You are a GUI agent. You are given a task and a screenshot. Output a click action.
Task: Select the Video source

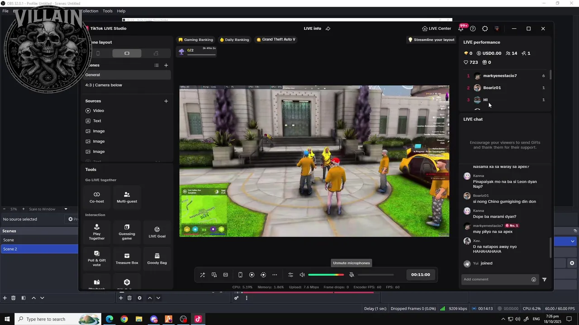tap(126, 111)
